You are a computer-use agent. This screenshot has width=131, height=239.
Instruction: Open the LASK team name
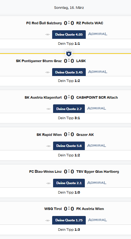point(81,61)
